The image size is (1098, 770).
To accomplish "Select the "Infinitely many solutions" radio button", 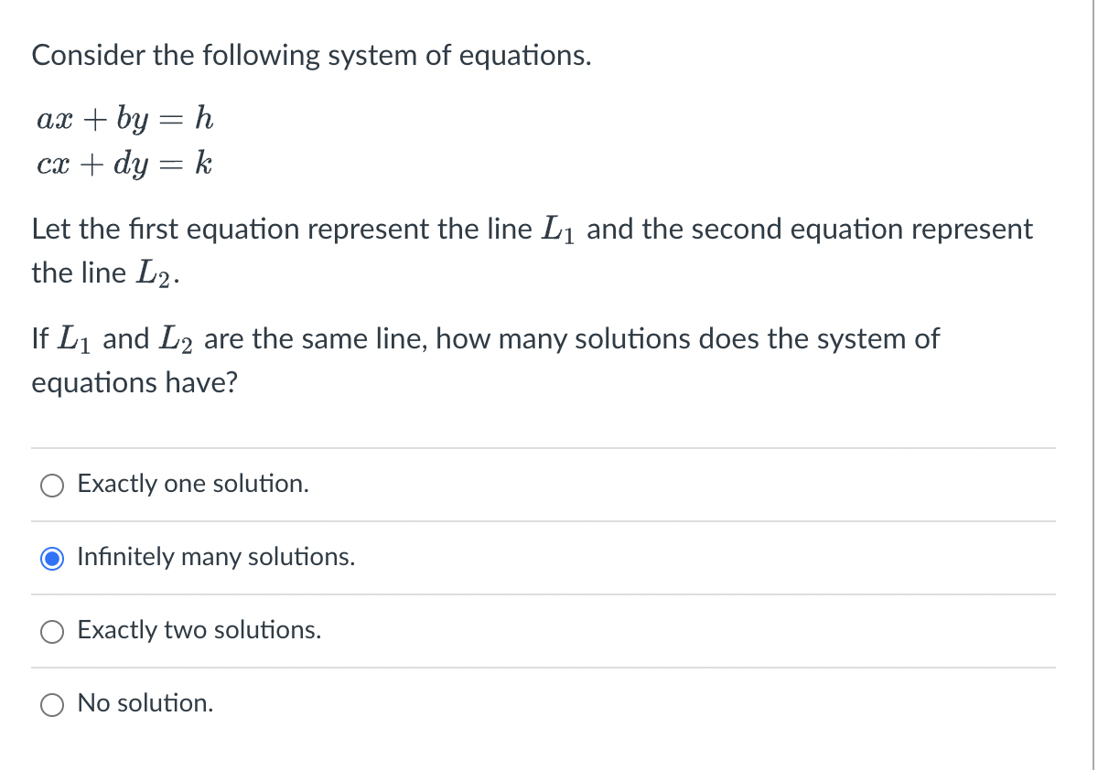I will (52, 558).
